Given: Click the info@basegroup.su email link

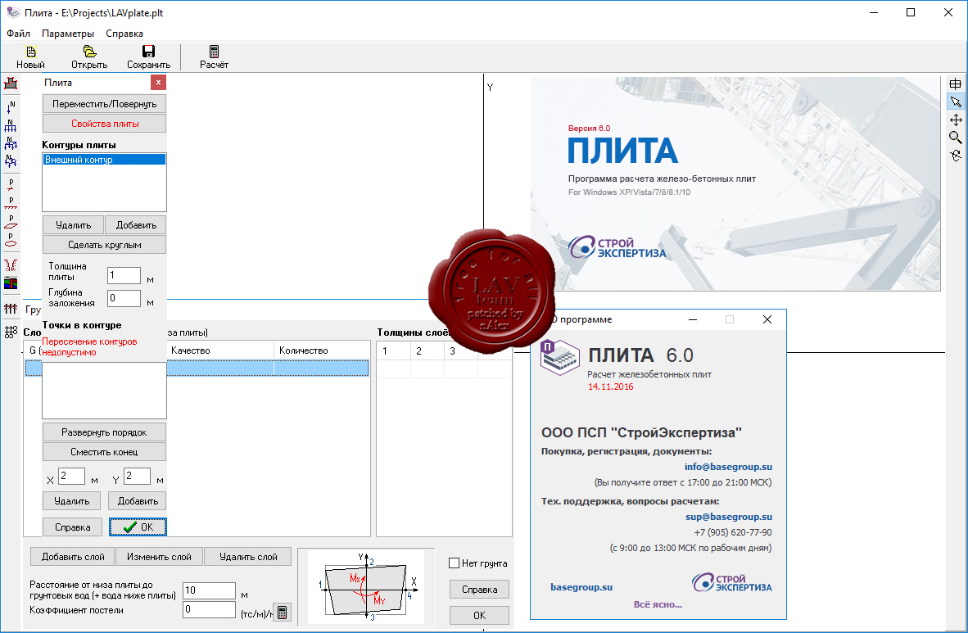Looking at the screenshot, I should pos(728,467).
